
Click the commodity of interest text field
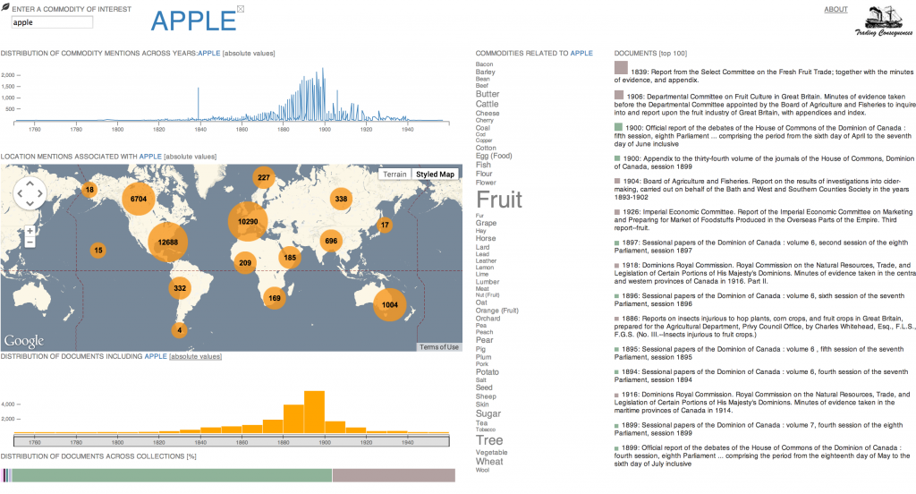(51, 21)
